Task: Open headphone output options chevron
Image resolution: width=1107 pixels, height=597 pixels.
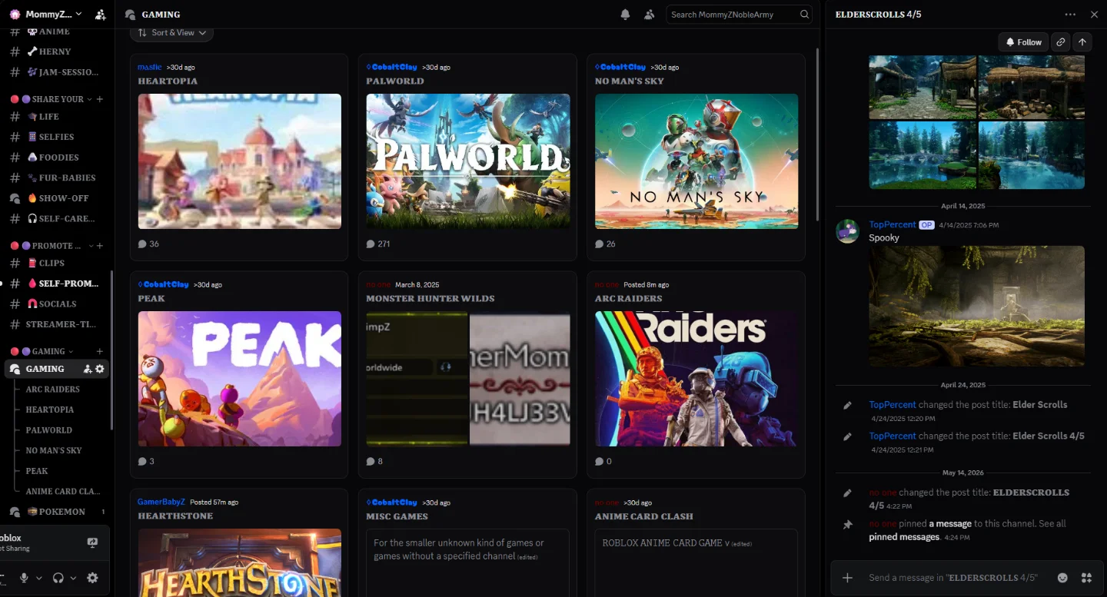Action: click(73, 578)
